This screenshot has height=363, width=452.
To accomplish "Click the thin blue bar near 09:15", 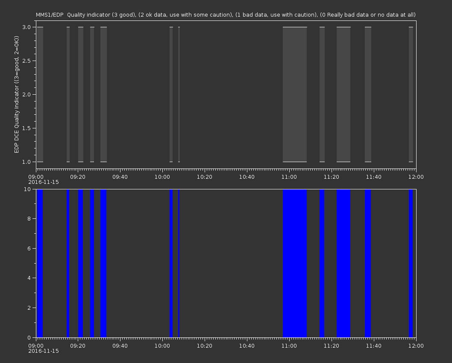I will (x=68, y=263).
